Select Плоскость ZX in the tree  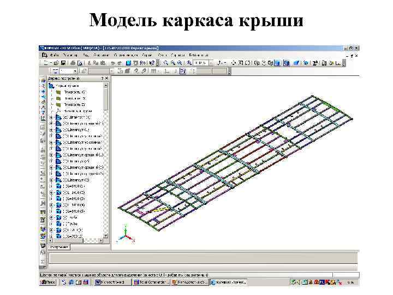click(75, 98)
